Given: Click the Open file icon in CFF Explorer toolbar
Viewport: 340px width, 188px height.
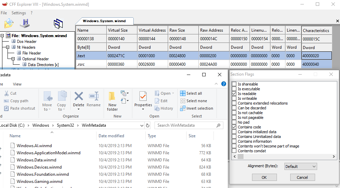Looking at the screenshot, I should (x=9, y=23).
